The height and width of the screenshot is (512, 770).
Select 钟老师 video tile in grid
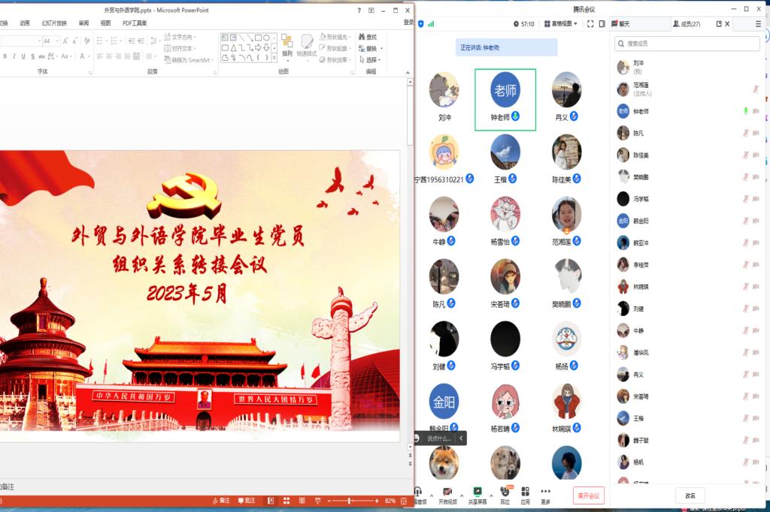(505, 100)
